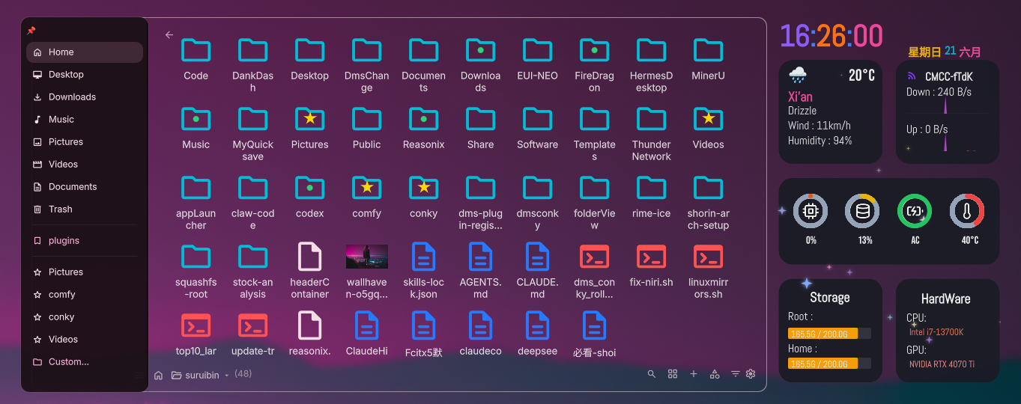Screen dimensions: 1021x404
Task: Select the linuxmirrors.sh script file
Action: (709, 271)
